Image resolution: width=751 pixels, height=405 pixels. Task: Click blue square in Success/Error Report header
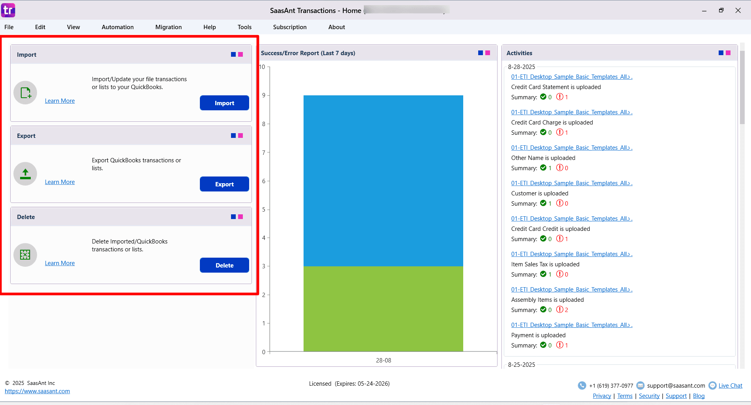click(x=481, y=53)
